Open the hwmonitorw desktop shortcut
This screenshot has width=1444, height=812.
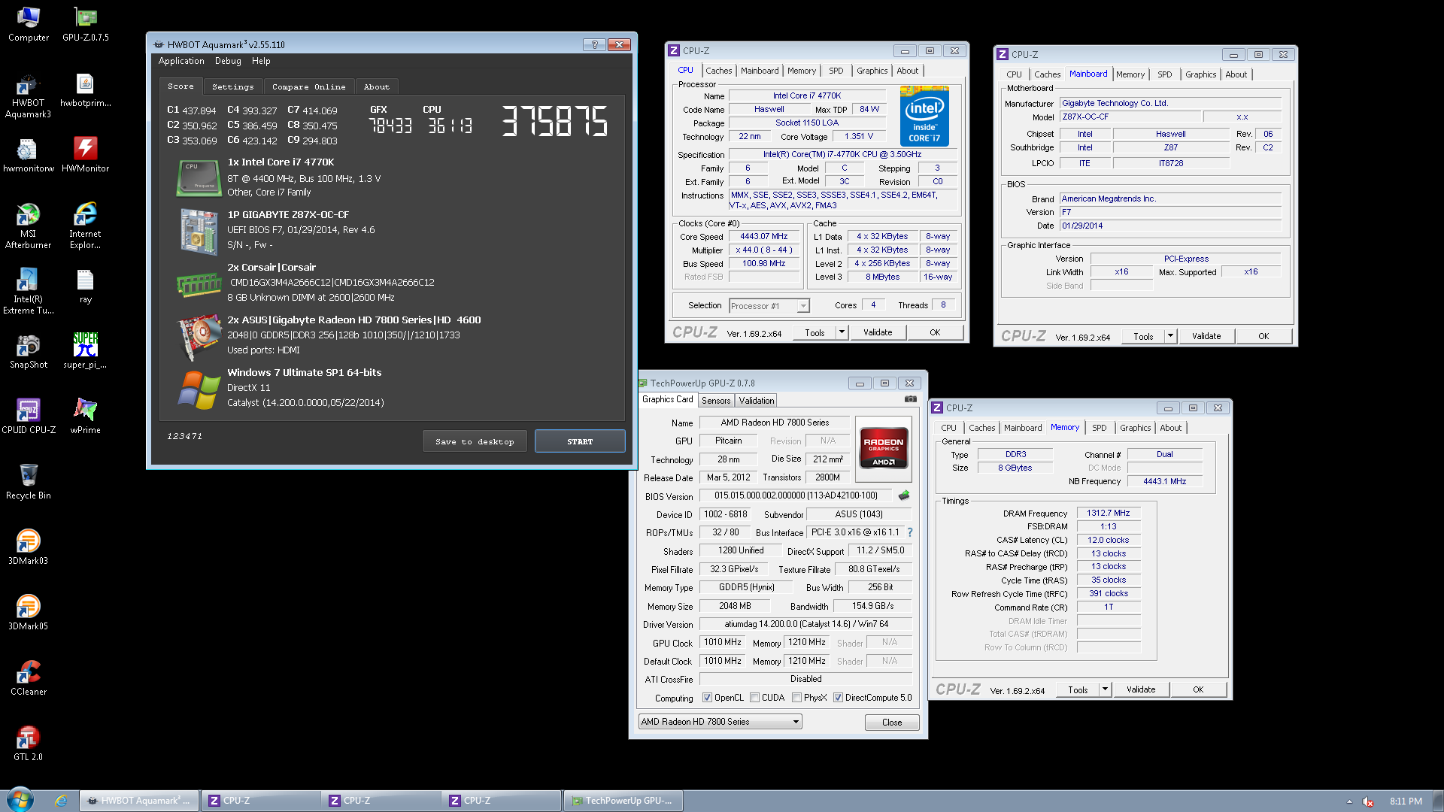(29, 156)
